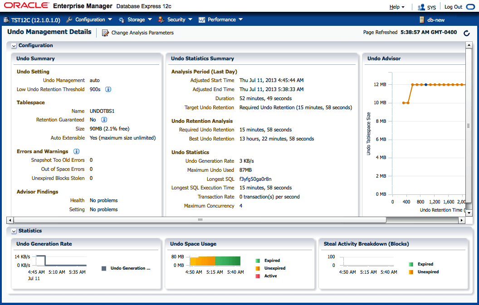
Task: Collapse the Statistics section
Action: pos(14,231)
